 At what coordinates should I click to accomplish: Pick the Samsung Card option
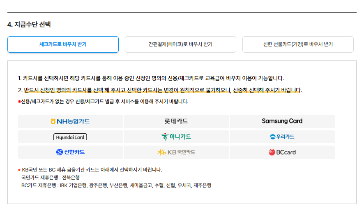pos(282,121)
